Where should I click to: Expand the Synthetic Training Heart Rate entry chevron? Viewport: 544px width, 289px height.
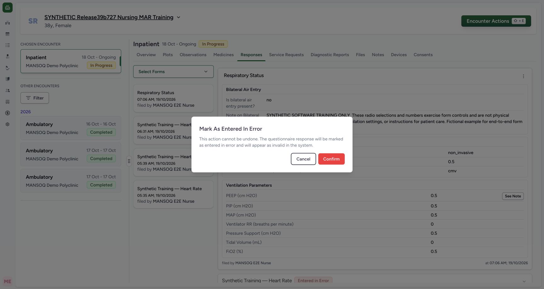pos(524,281)
